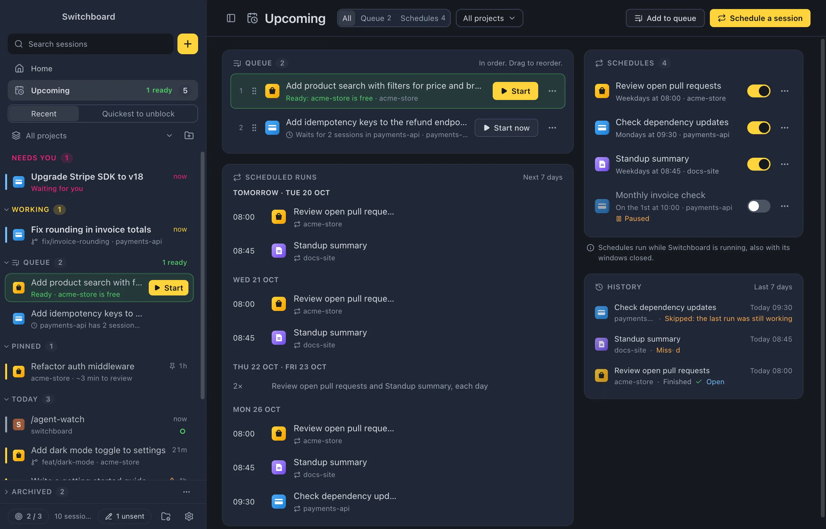The width and height of the screenshot is (826, 529).
Task: Click the new project folder icon
Action: [x=189, y=135]
